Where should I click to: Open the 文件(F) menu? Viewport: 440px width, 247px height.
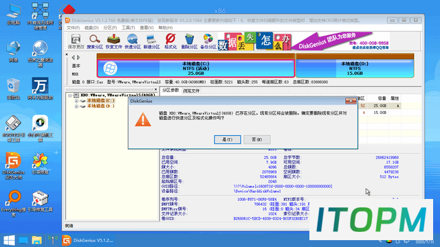click(73, 27)
